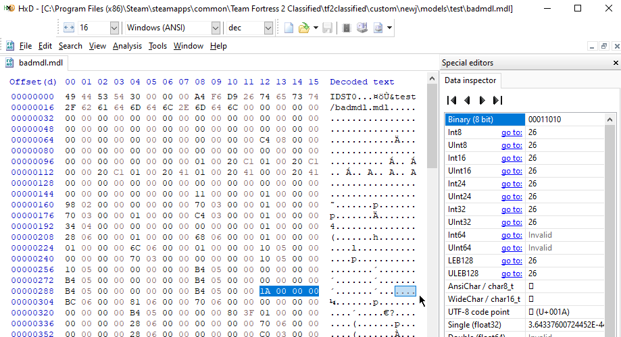621x337 pixels.
Task: Click the Decoded text column header
Action: click(362, 82)
